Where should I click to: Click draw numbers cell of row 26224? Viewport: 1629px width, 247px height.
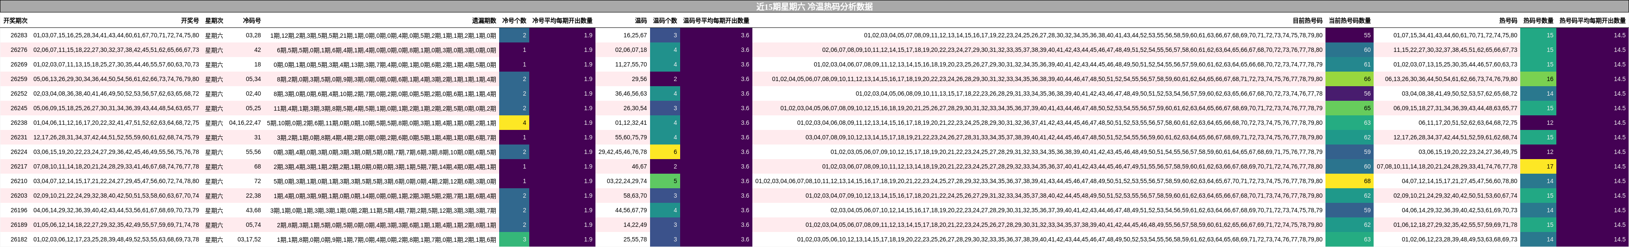(117, 152)
